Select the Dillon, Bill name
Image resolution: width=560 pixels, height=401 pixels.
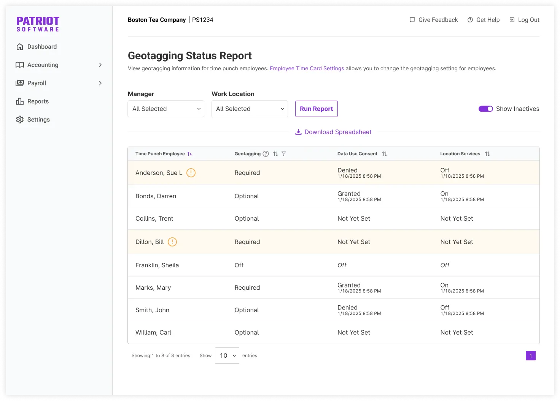[x=150, y=242]
